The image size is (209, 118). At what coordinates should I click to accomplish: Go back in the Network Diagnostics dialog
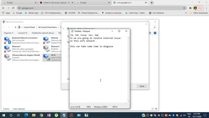click(x=64, y=29)
